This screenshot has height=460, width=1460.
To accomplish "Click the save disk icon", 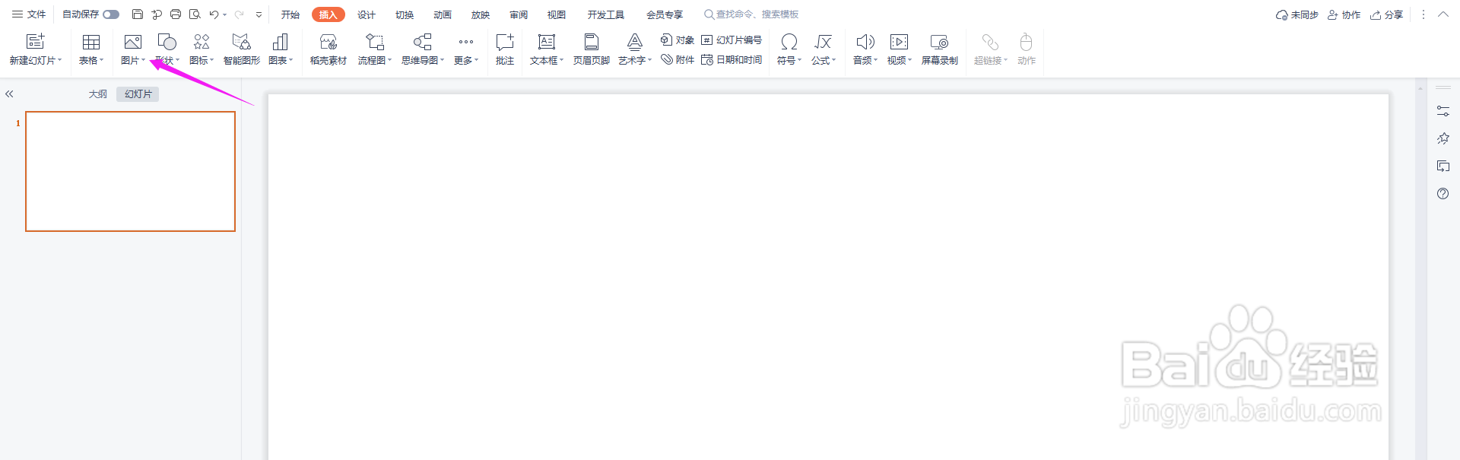I will pyautogui.click(x=138, y=14).
